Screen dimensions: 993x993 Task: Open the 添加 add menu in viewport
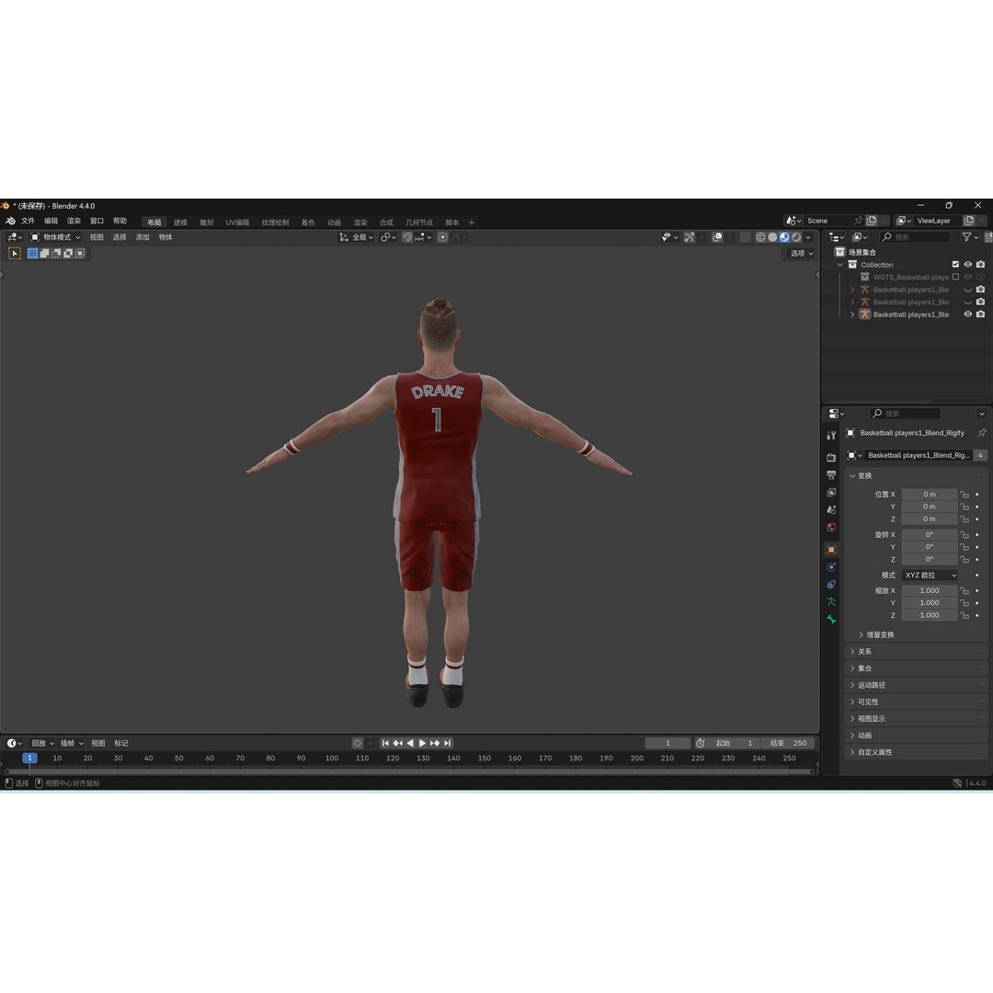tap(143, 237)
